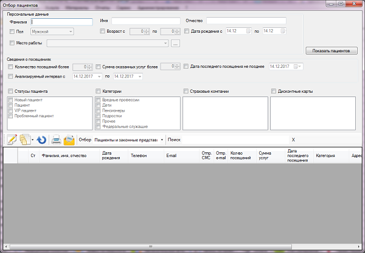Viewport: 365px width, 253px height.
Task: Click the Дата последнего посещения column header
Action: tap(299, 155)
